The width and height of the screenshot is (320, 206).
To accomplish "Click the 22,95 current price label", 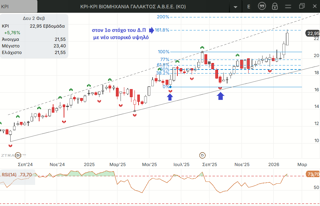I will coord(312,33).
